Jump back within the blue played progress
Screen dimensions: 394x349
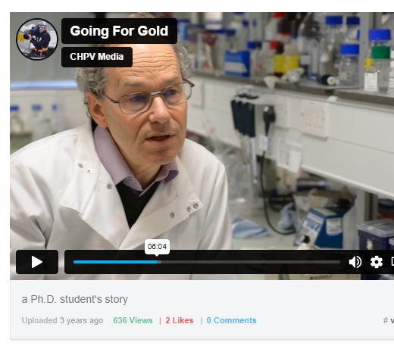click(115, 262)
